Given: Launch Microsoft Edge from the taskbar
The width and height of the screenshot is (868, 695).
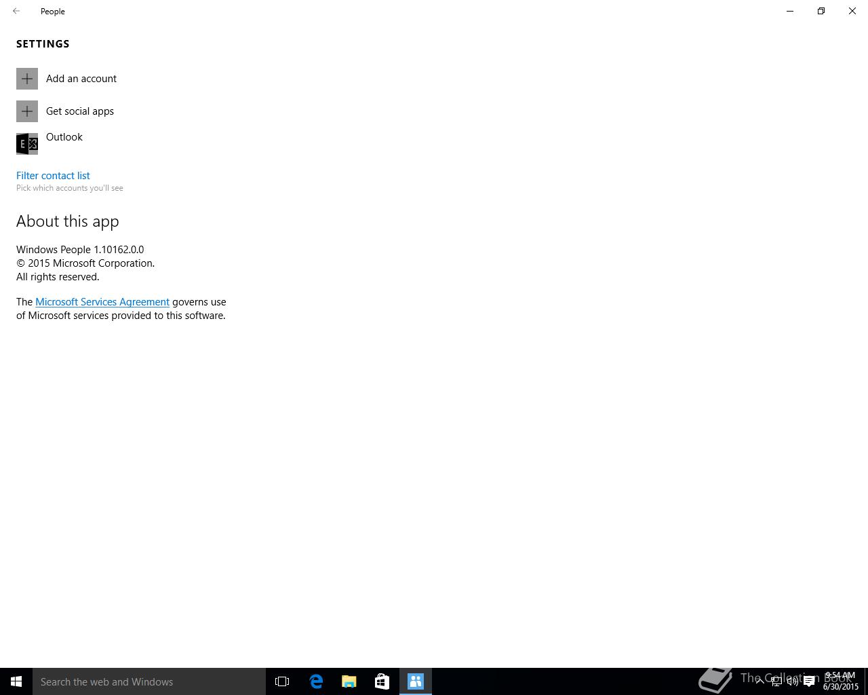Looking at the screenshot, I should pyautogui.click(x=316, y=681).
